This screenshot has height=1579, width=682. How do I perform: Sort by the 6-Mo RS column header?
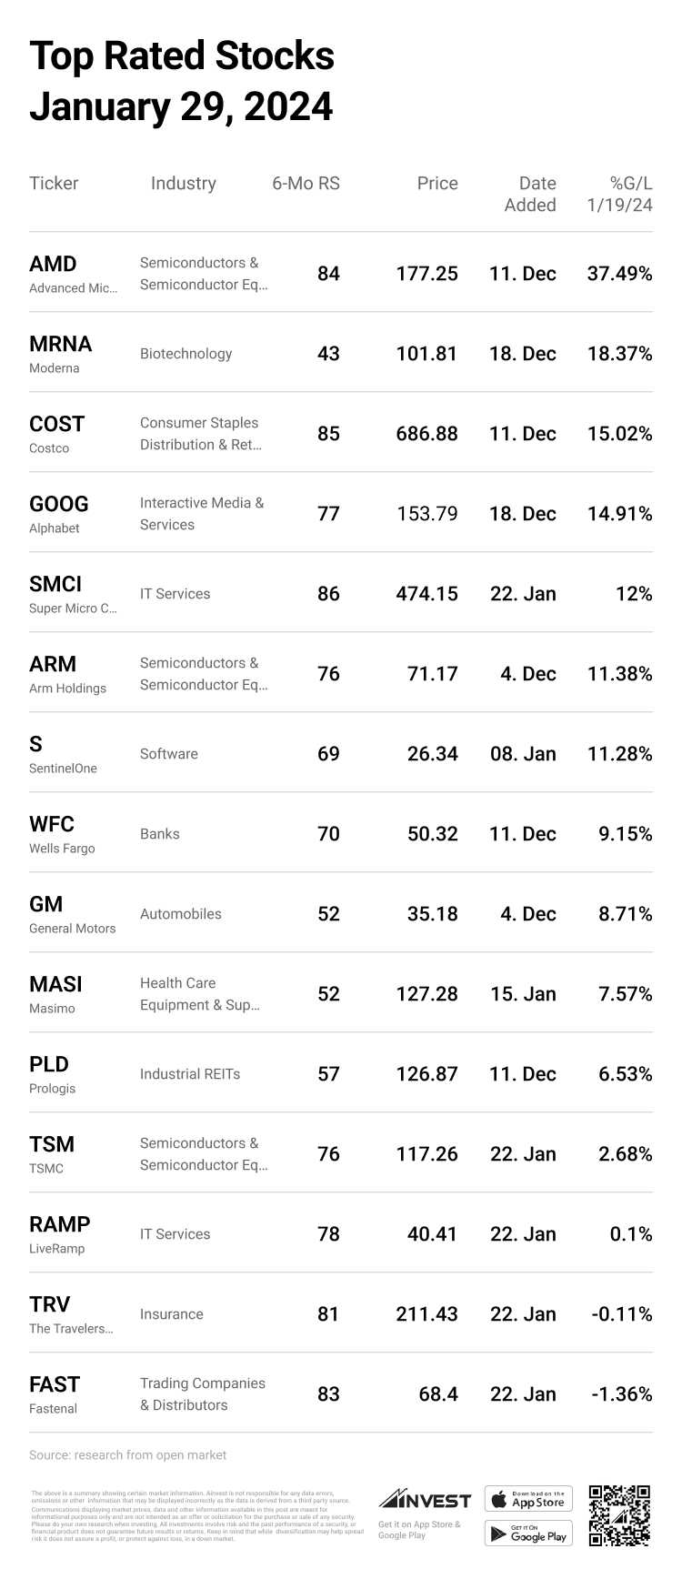[306, 184]
